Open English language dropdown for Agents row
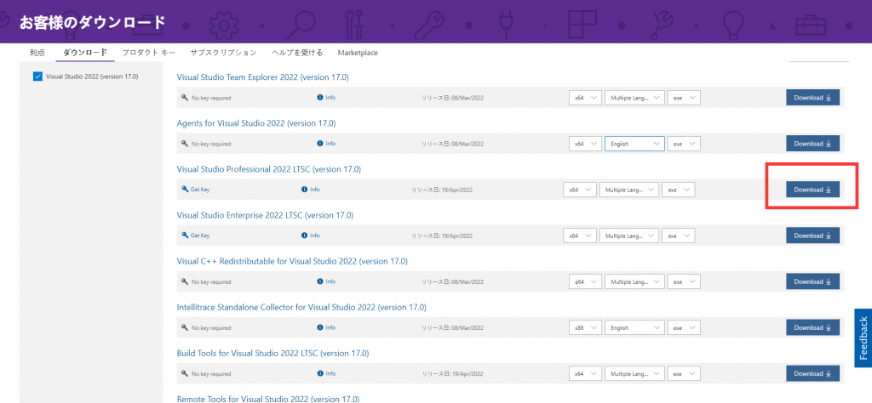The width and height of the screenshot is (872, 403). pyautogui.click(x=634, y=144)
